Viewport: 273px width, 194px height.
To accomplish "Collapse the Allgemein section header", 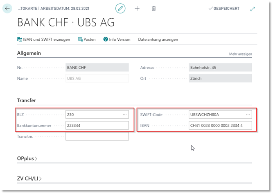I will (29, 53).
